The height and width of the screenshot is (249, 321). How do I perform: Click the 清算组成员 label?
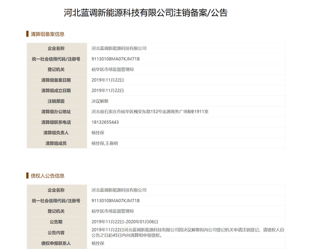click(56, 144)
